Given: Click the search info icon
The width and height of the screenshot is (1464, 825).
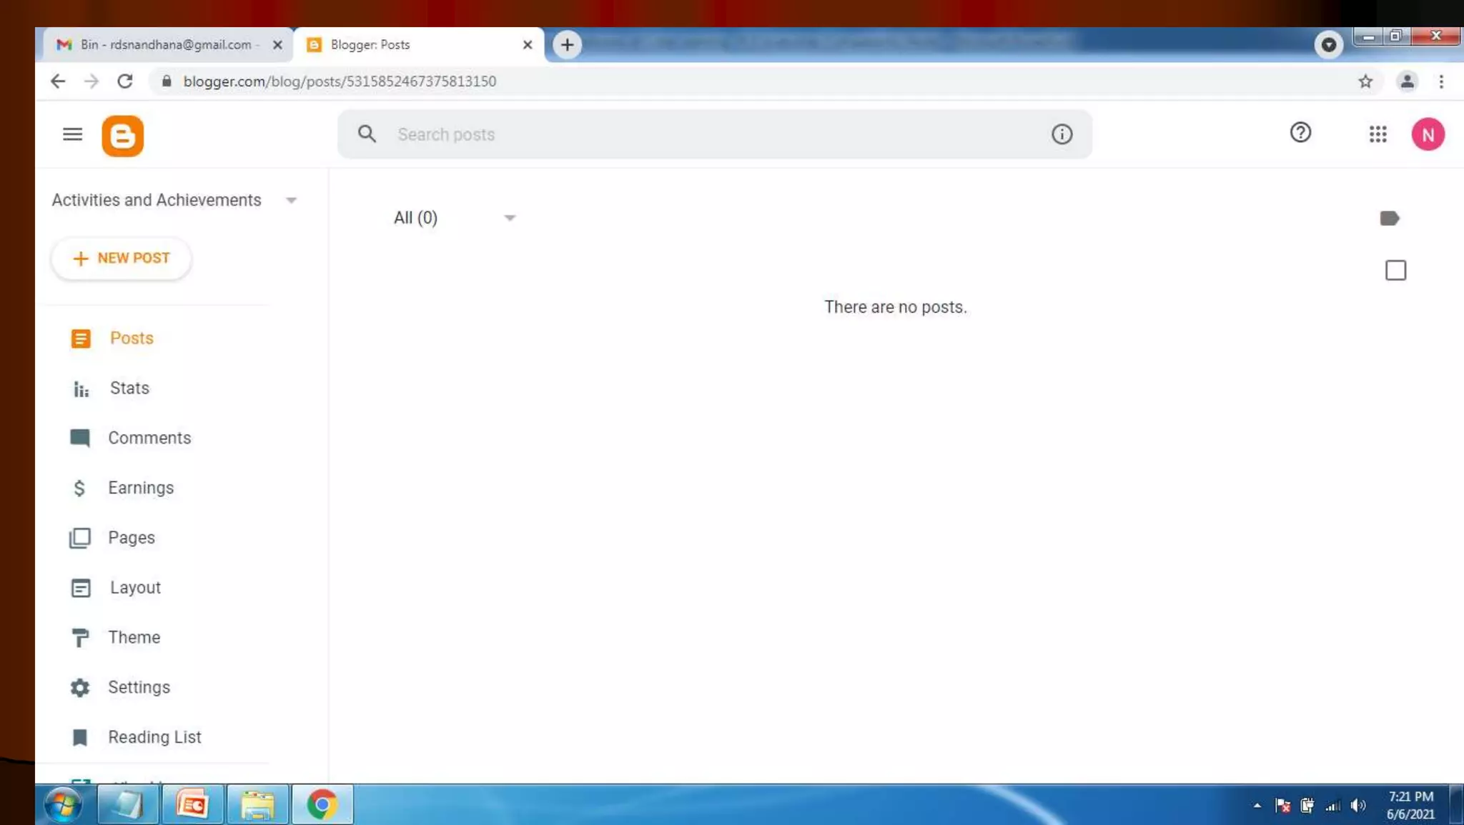Looking at the screenshot, I should point(1062,134).
